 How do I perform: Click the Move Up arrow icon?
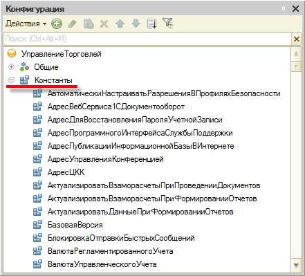(x=120, y=24)
